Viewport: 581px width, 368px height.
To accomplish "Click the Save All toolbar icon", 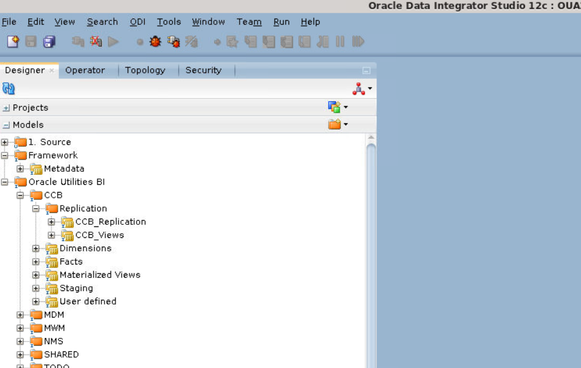I will click(49, 42).
